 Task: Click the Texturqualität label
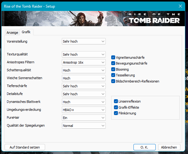point(17,54)
